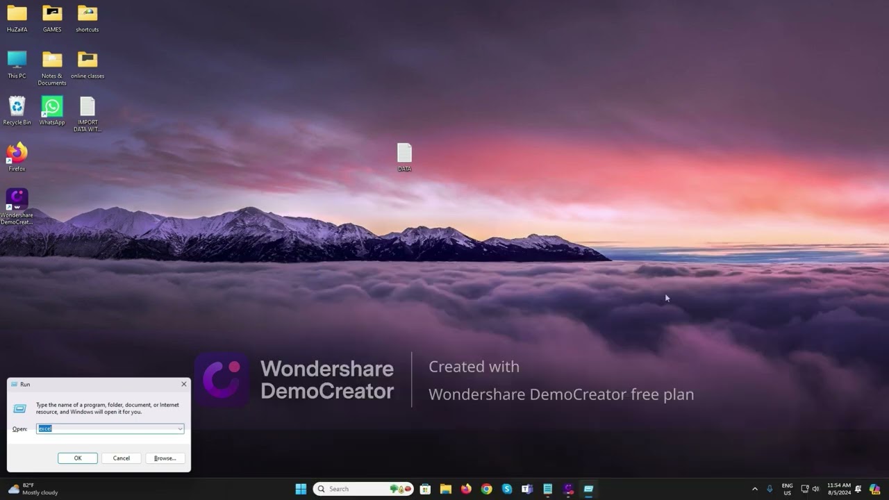Screen dimensions: 889x500
Task: Open Notepad from the taskbar
Action: coord(548,489)
